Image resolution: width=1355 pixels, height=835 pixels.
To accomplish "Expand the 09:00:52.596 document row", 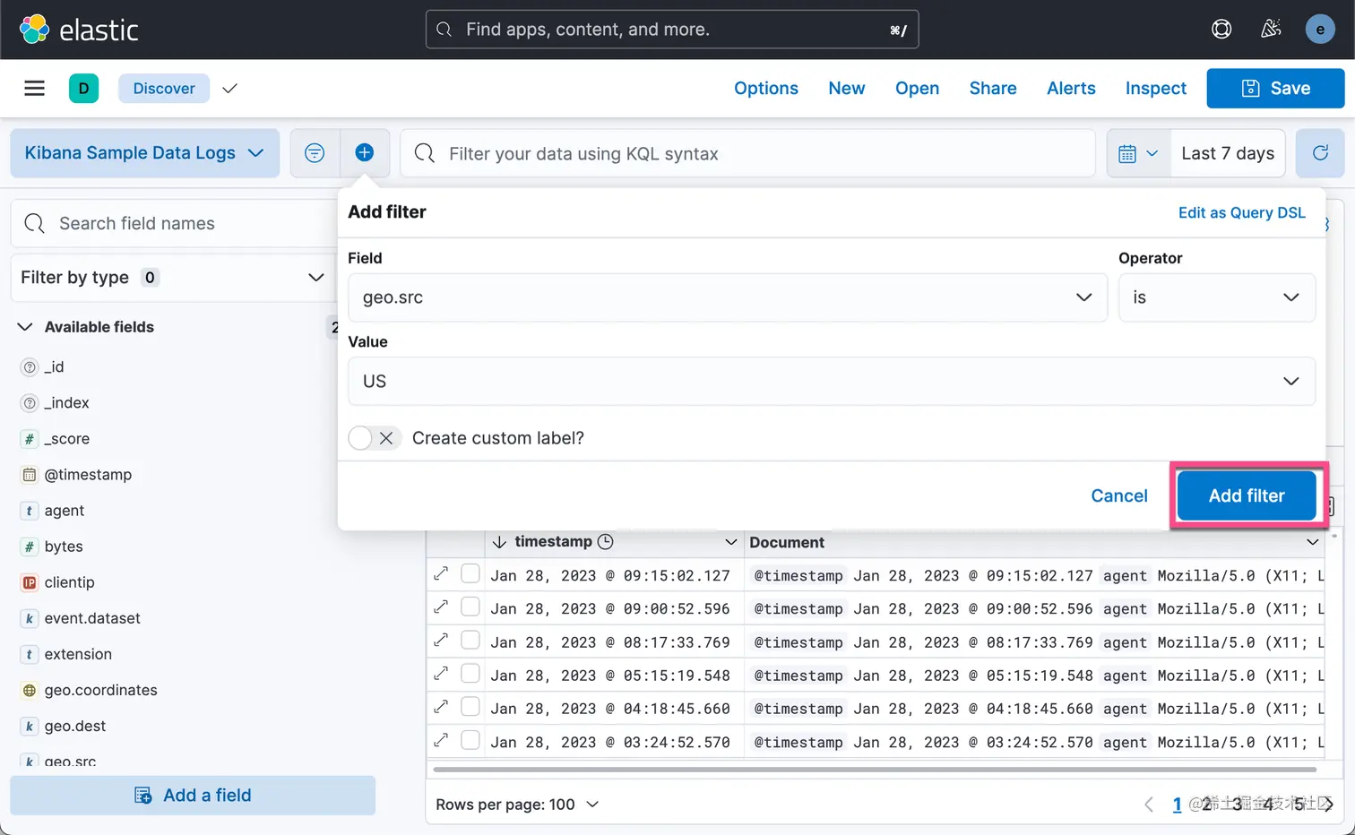I will tap(441, 607).
